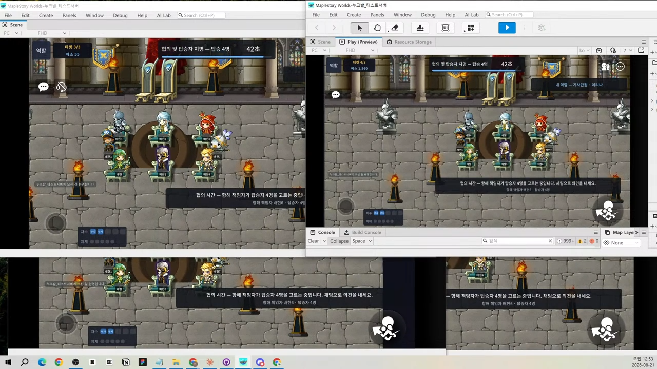Image resolution: width=657 pixels, height=369 pixels.
Task: Clear the console log
Action: pyautogui.click(x=313, y=241)
